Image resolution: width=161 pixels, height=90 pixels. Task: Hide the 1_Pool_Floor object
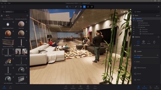(x=134, y=29)
